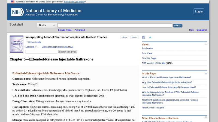Expand Here's how you know chevron

85,2
